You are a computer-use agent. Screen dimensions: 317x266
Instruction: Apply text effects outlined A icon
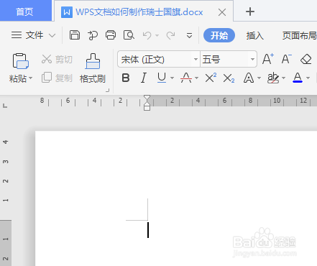pyautogui.click(x=249, y=78)
